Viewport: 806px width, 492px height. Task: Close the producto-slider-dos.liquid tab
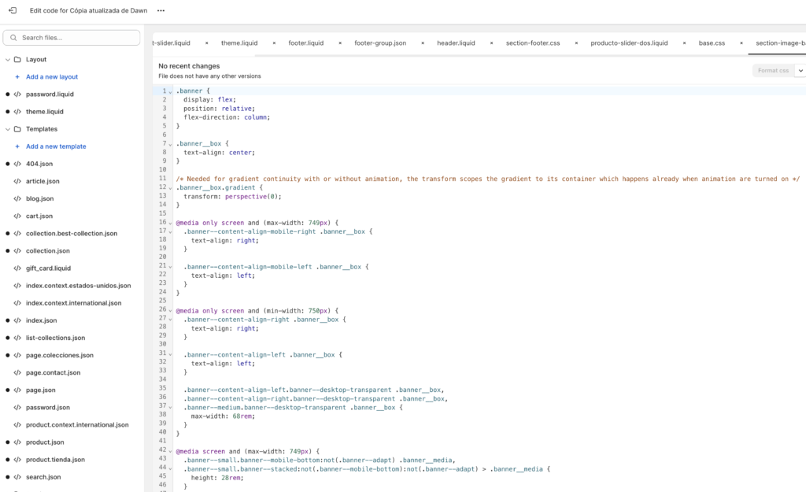684,43
